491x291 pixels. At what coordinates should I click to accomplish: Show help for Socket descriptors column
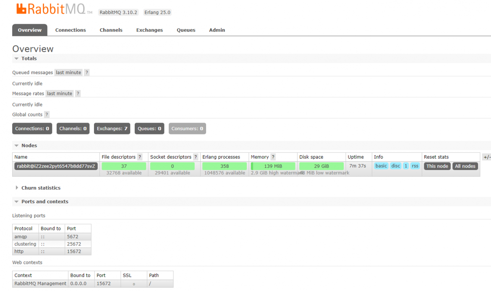point(196,157)
